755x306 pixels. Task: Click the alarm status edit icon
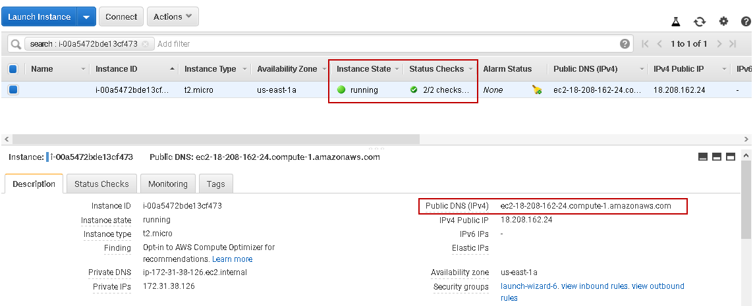tap(537, 90)
